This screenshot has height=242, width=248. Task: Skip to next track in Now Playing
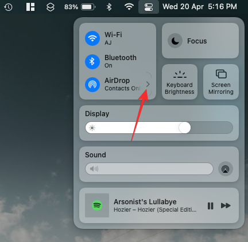pos(226,206)
